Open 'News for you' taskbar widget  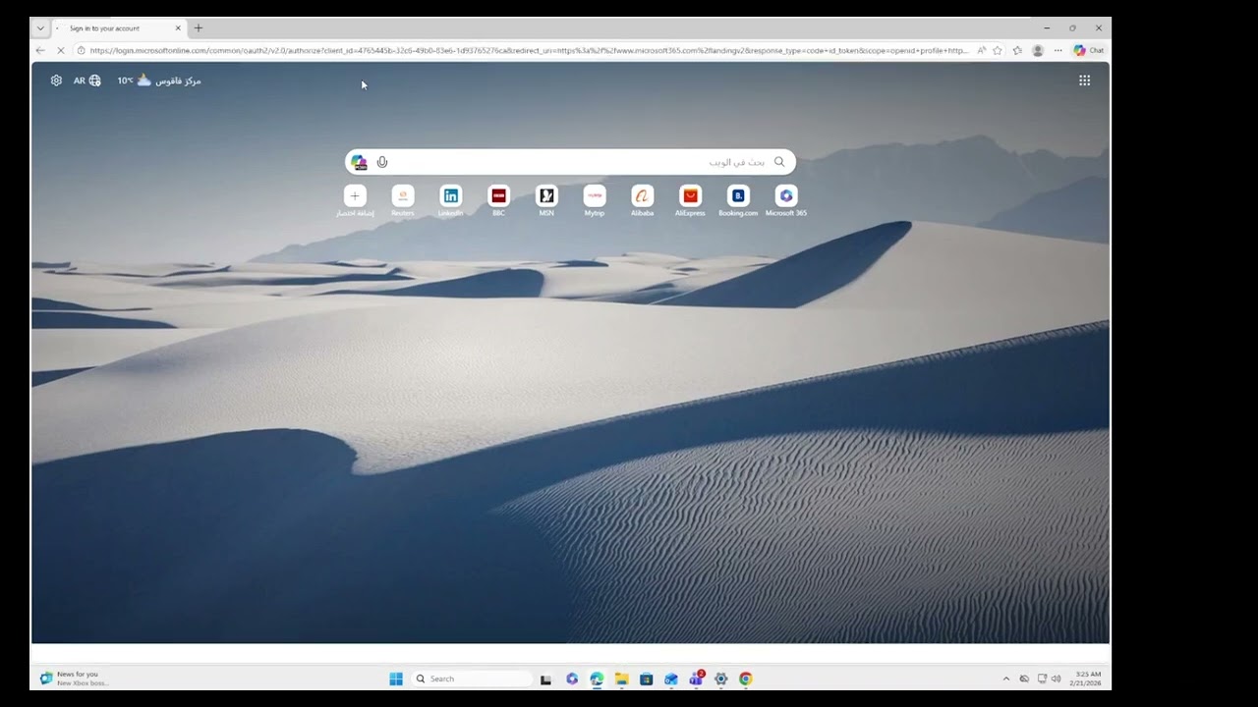[75, 679]
